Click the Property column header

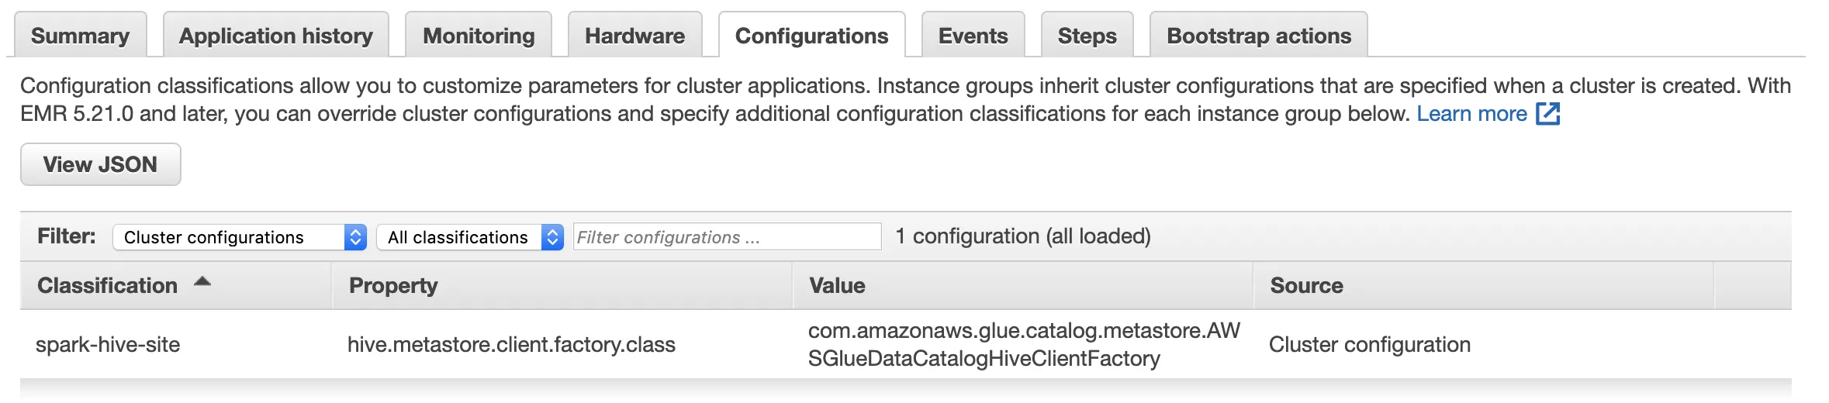point(393,286)
